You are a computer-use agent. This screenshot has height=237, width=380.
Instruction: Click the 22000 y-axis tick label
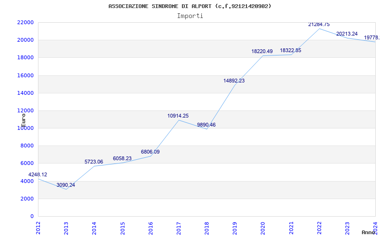(x=26, y=22)
